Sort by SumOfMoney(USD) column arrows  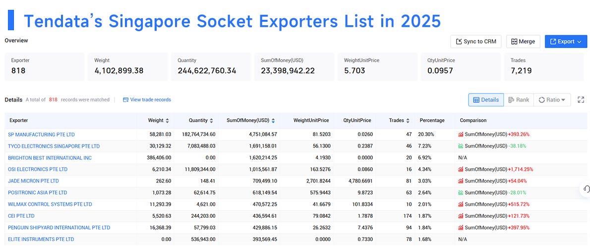273,121
